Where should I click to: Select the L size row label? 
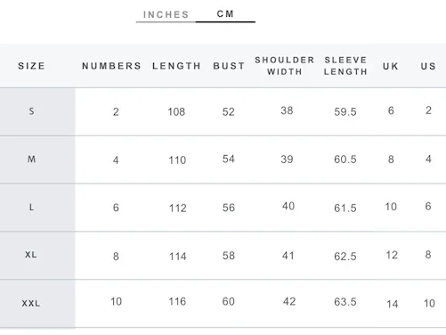(31, 207)
